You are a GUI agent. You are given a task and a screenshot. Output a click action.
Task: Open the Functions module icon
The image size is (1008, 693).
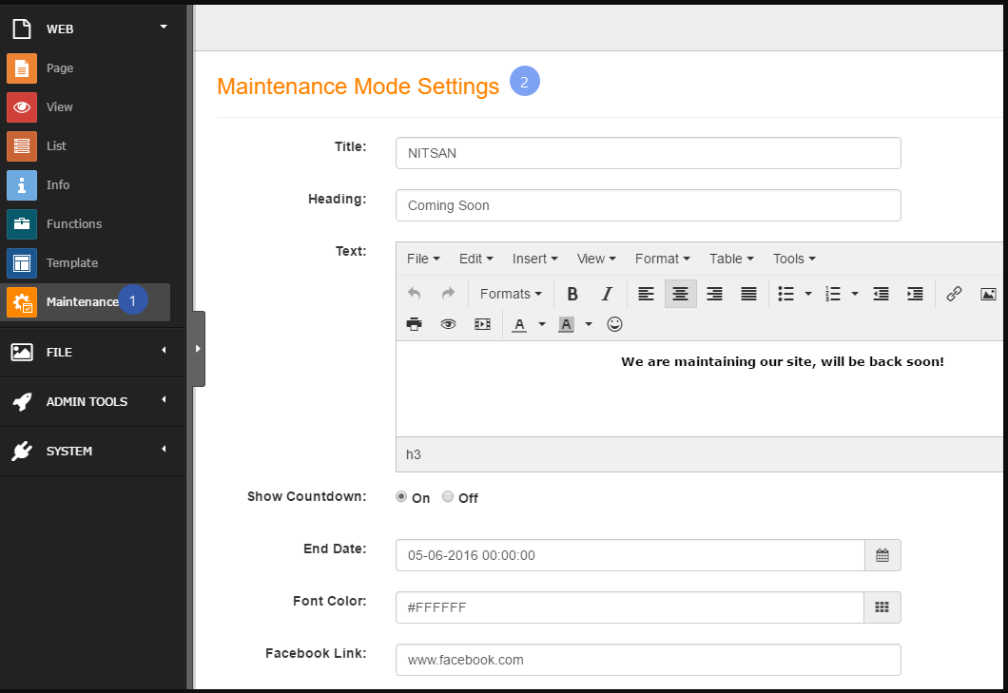click(22, 224)
